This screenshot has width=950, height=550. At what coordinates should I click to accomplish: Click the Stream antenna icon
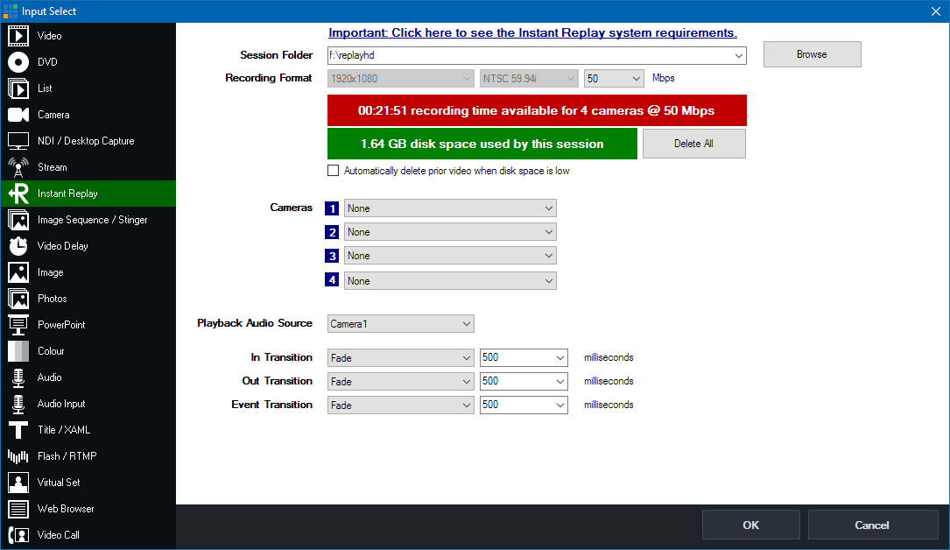tap(18, 167)
